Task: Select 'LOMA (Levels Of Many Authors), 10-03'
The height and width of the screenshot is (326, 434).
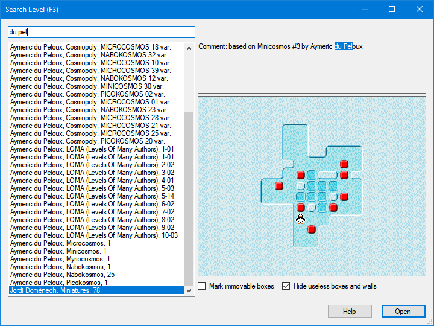Action: (96, 235)
